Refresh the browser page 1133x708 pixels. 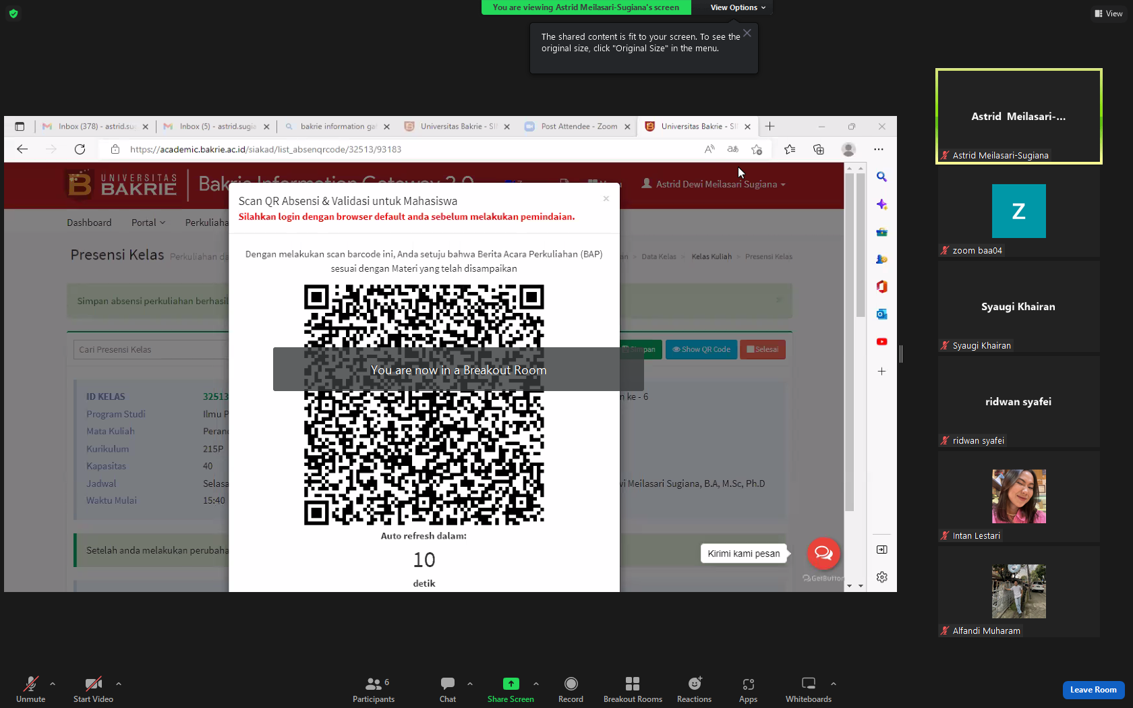point(80,149)
